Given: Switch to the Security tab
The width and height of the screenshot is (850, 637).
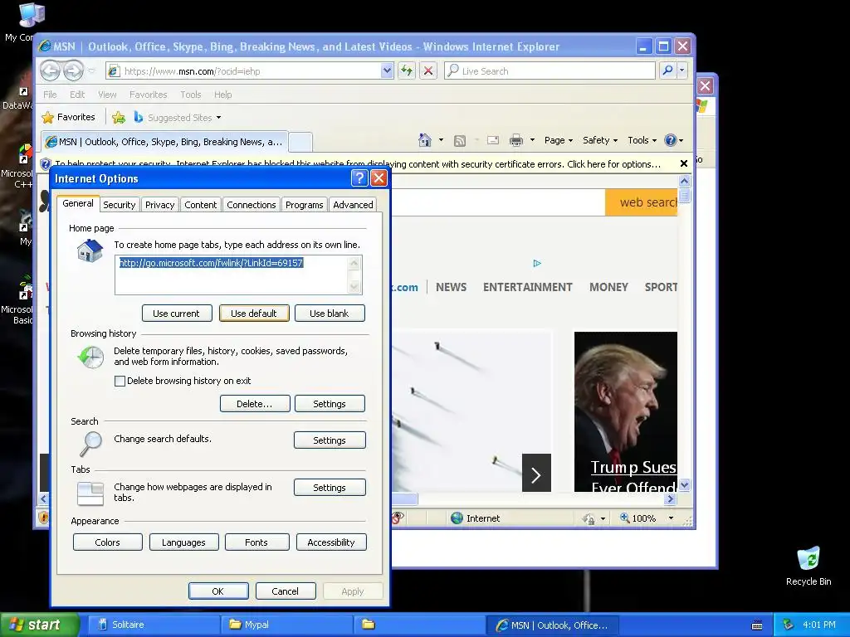Looking at the screenshot, I should pos(119,205).
